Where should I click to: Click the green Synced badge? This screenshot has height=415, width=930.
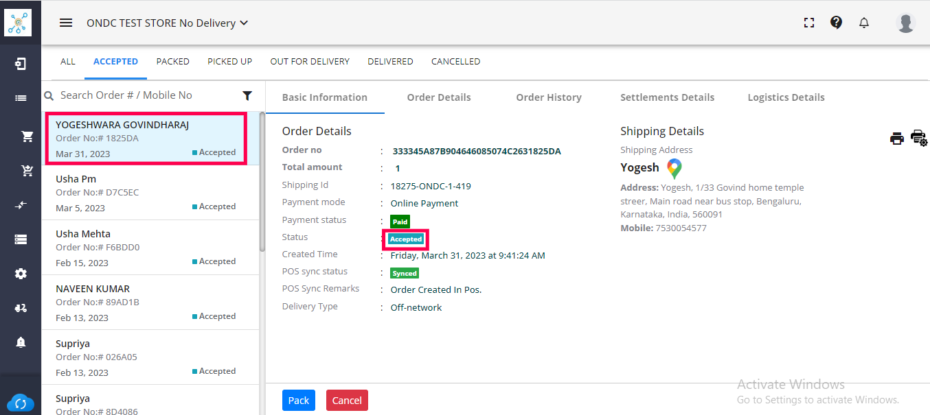point(405,273)
